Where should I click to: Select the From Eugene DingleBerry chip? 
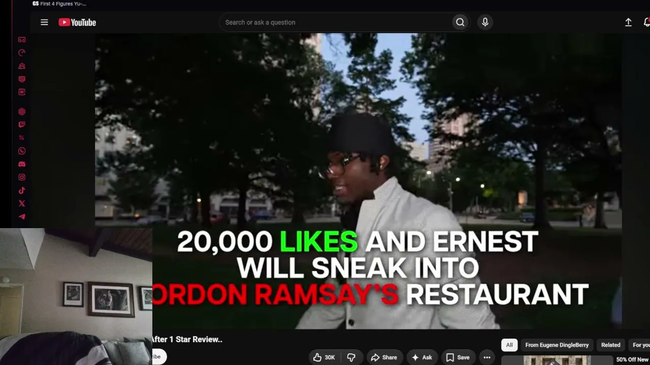(557, 345)
